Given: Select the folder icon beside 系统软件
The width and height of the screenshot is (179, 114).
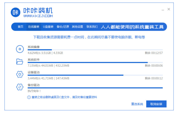Looking at the screenshot, I should point(19,62).
